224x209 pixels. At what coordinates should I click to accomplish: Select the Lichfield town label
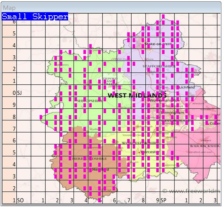click(x=187, y=87)
